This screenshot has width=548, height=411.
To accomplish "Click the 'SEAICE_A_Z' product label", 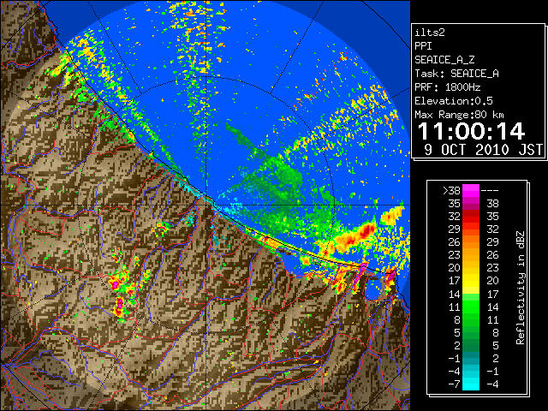I will click(444, 60).
